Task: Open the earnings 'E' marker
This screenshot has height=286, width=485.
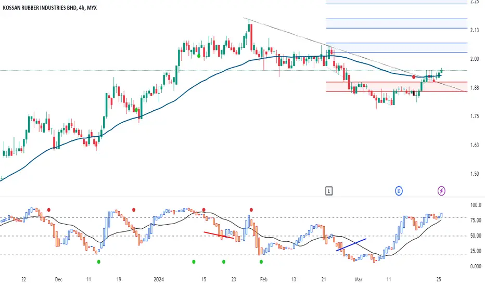Action: click(329, 191)
